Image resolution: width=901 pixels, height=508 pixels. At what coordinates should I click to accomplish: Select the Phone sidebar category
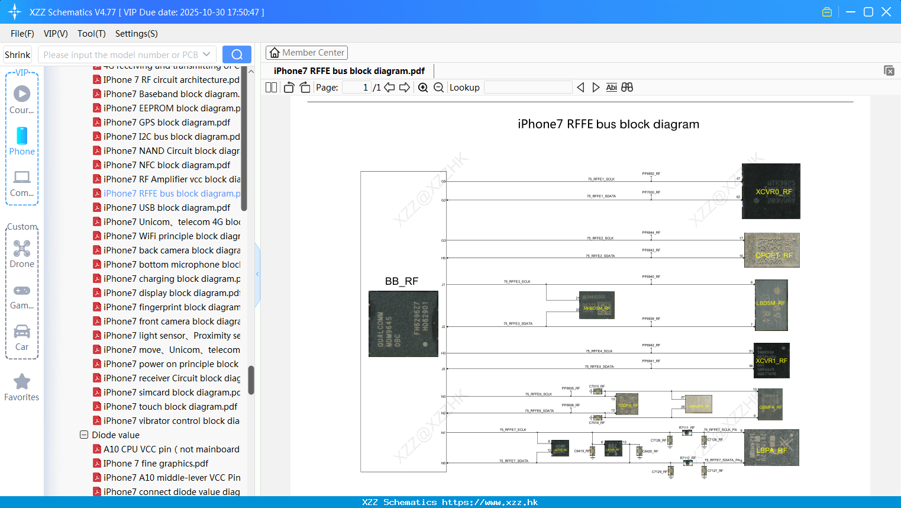click(22, 141)
